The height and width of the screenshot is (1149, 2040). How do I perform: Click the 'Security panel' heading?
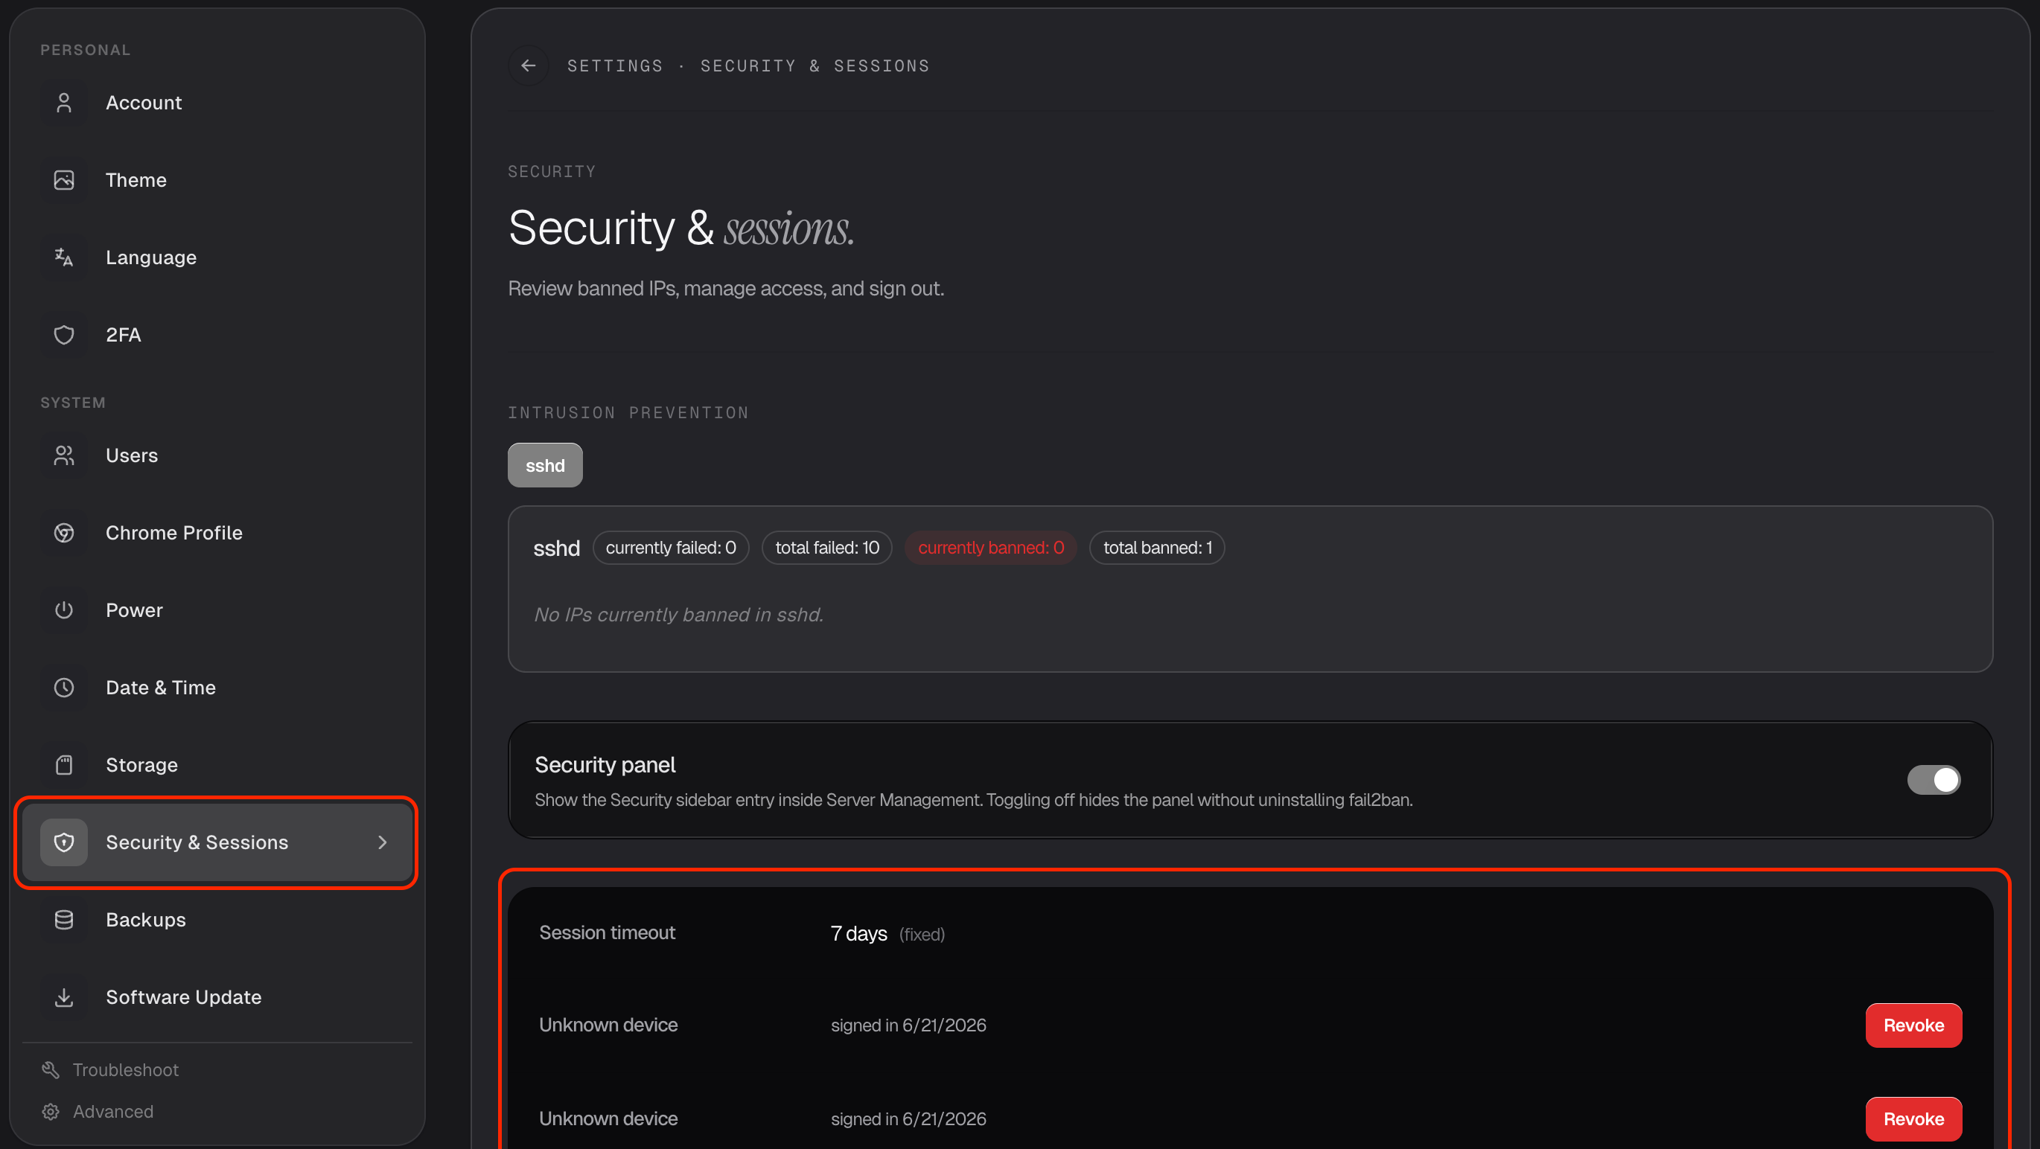click(605, 765)
